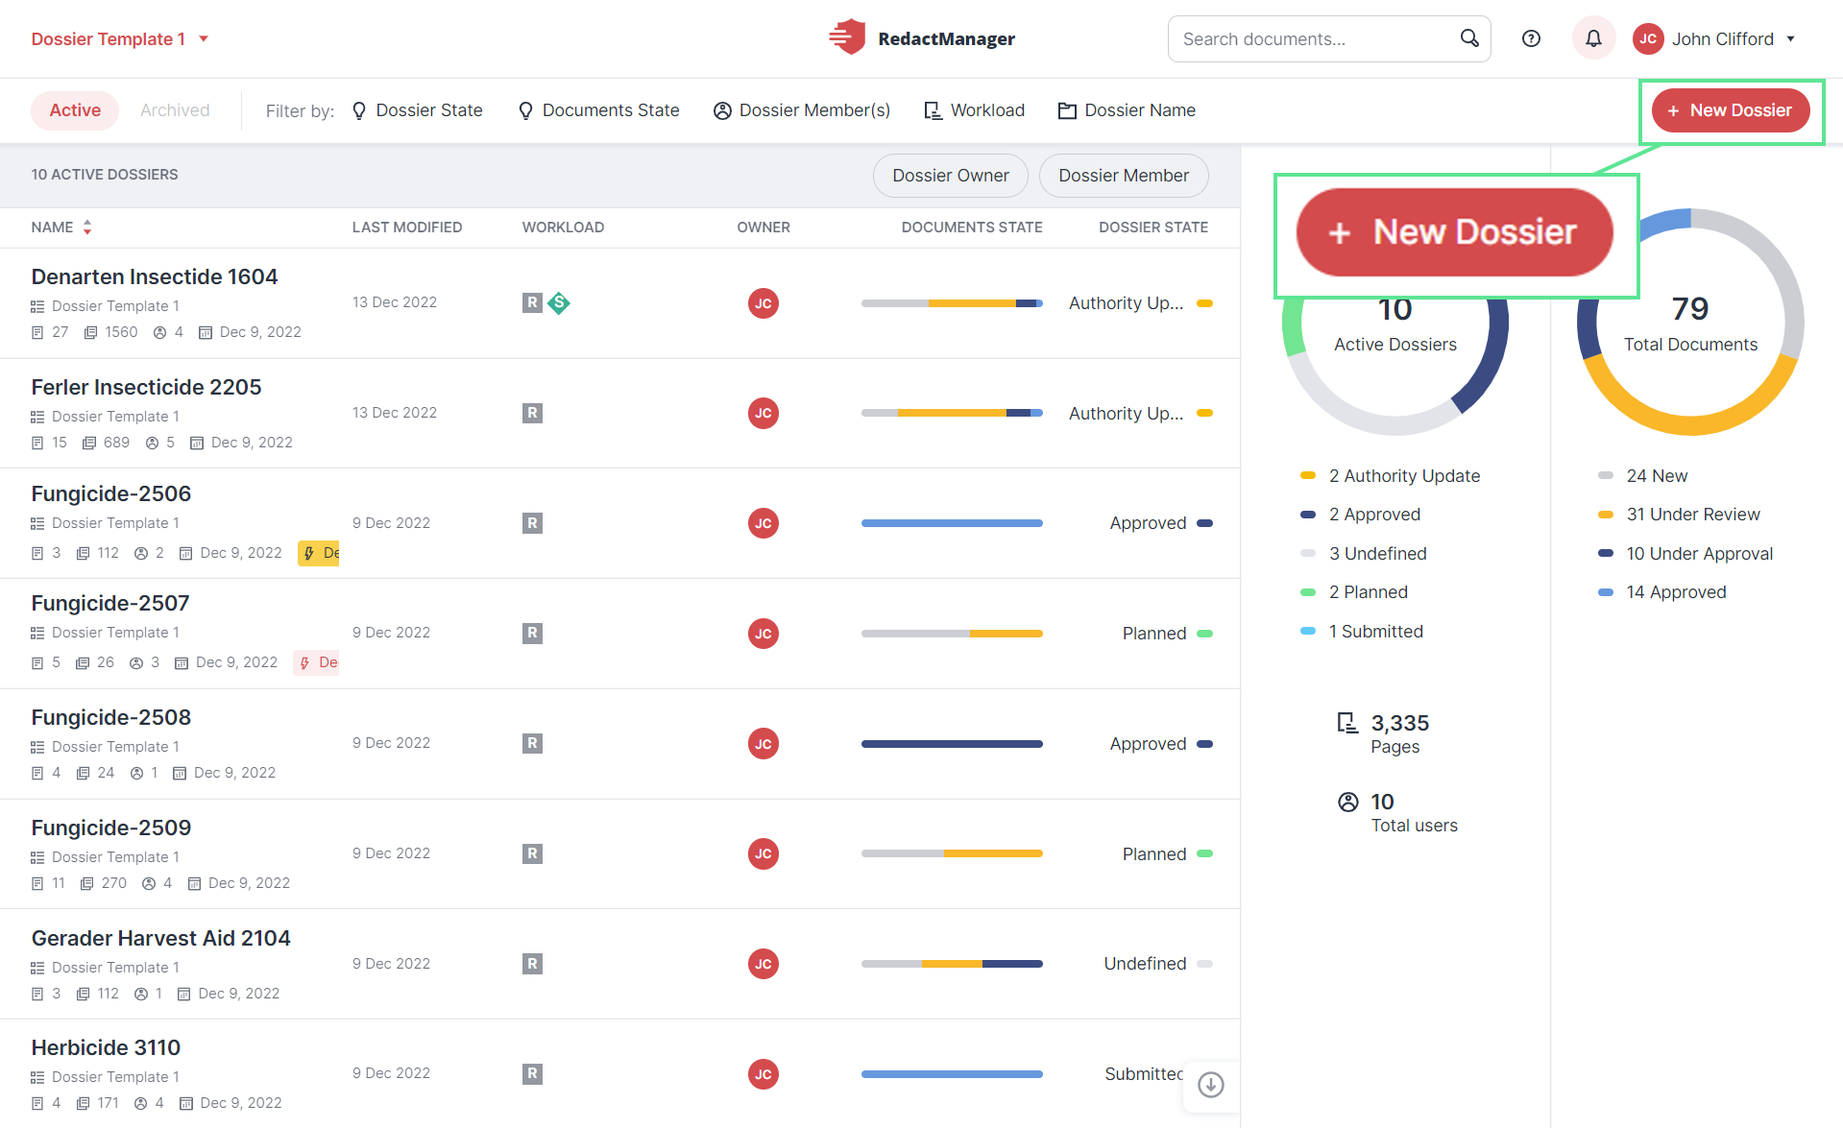Click the DOSSIER STATE column header

pos(1153,228)
